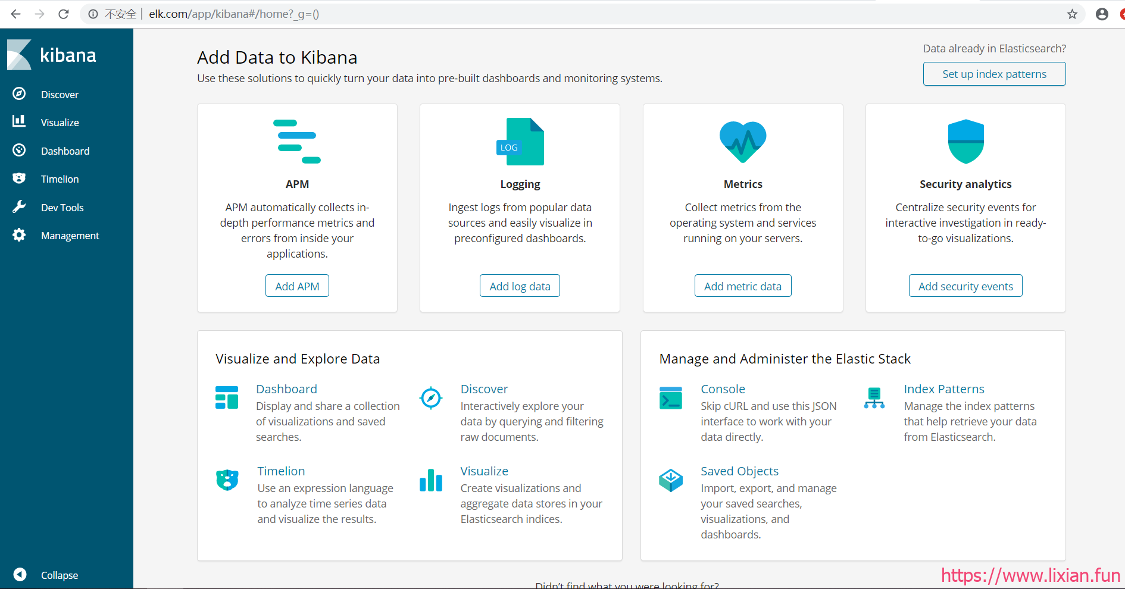This screenshot has height=589, width=1125.
Task: Click the Saved Objects box icon
Action: (671, 480)
